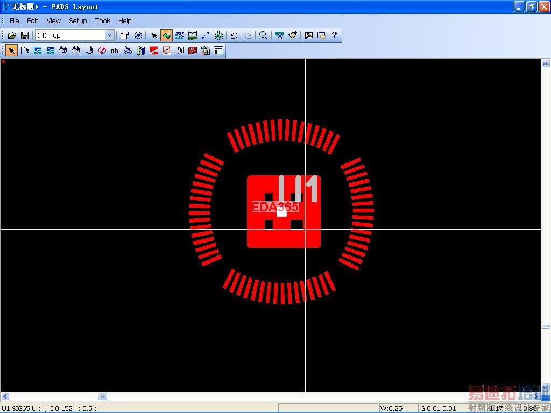Click the Open file folder icon

12,35
